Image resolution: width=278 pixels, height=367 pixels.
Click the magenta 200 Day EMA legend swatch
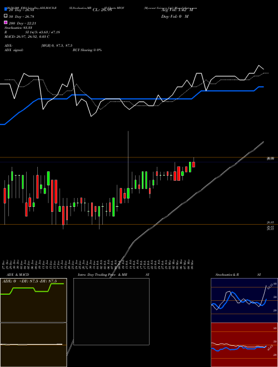point(6,22)
